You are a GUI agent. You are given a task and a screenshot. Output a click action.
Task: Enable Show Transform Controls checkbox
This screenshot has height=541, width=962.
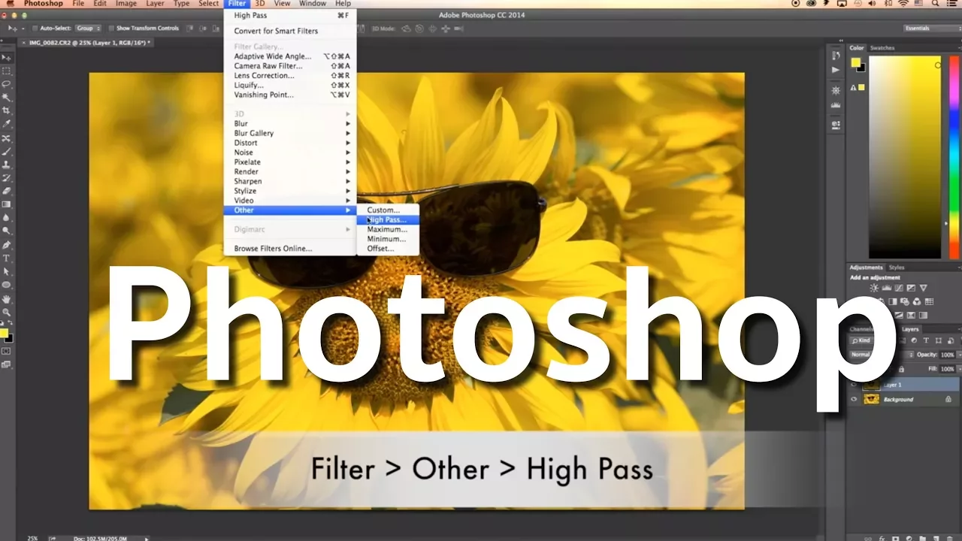pos(110,29)
